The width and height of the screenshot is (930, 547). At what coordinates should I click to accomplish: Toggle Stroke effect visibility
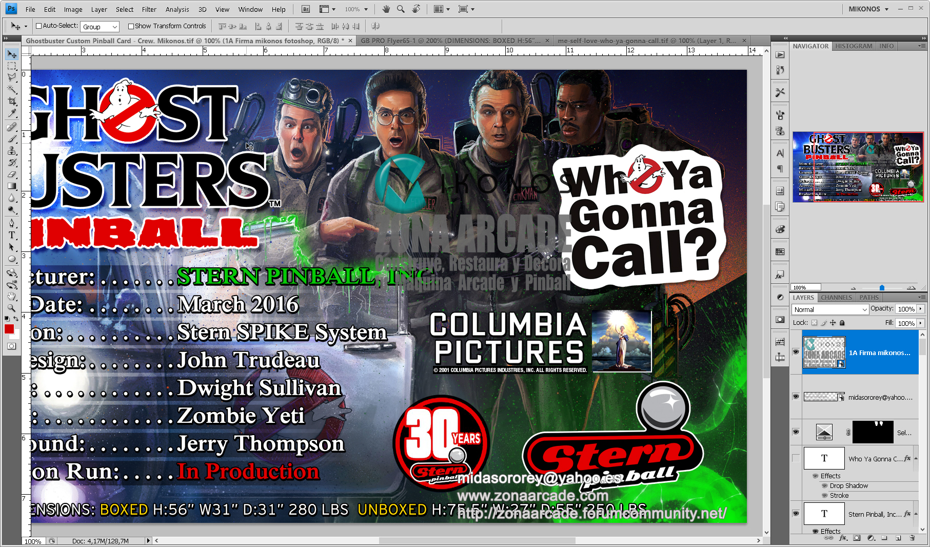pyautogui.click(x=825, y=496)
